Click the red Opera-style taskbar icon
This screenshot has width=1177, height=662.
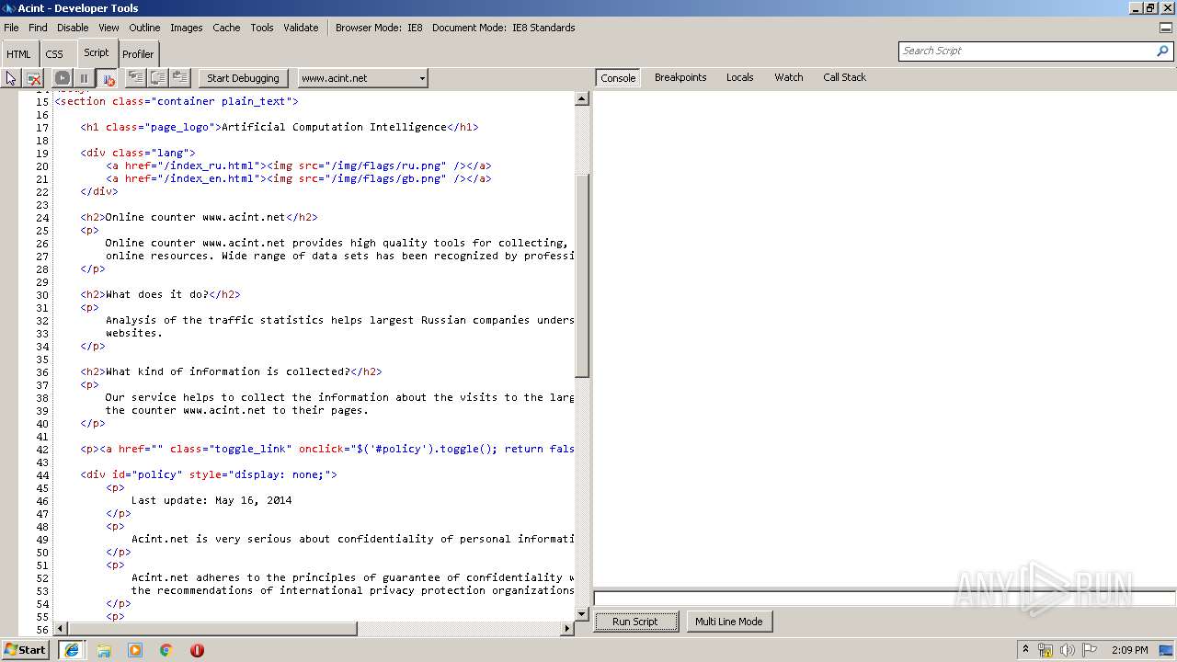197,650
